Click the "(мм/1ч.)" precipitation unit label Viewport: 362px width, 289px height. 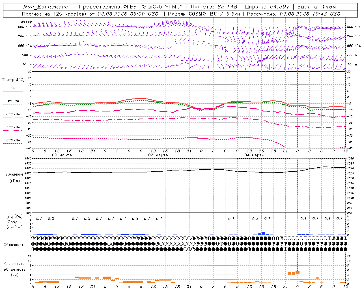pyautogui.click(x=15, y=227)
